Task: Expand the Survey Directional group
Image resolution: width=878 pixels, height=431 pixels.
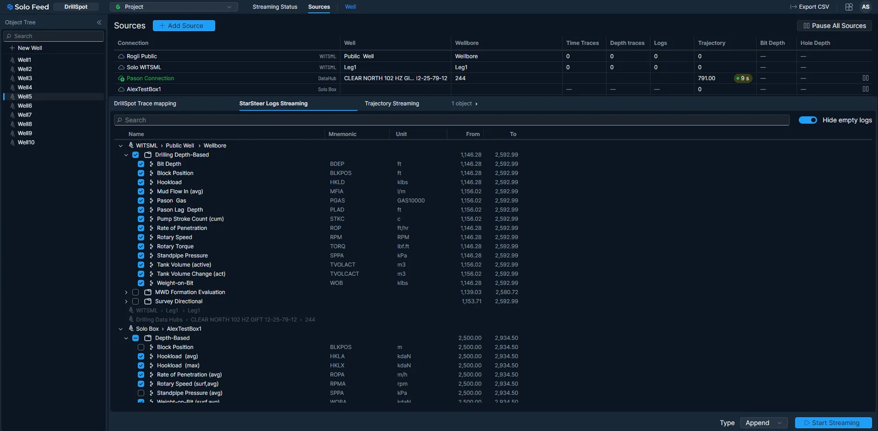Action: [x=126, y=301]
